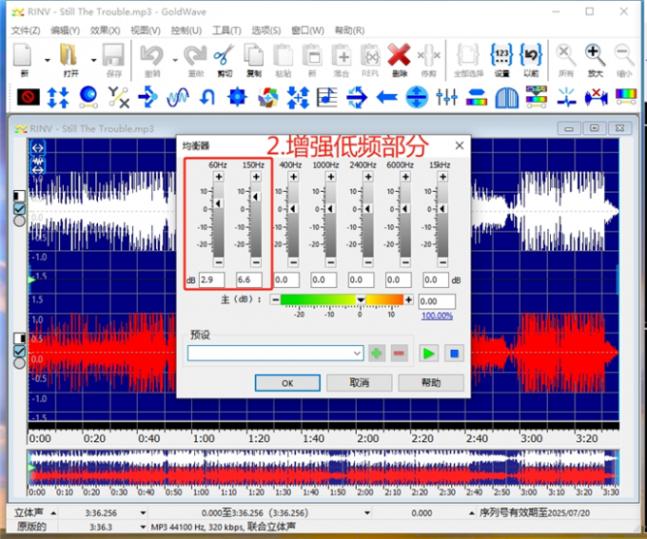Click the blue gear mechanize effect icon
The height and width of the screenshot is (539, 647).
237,97
